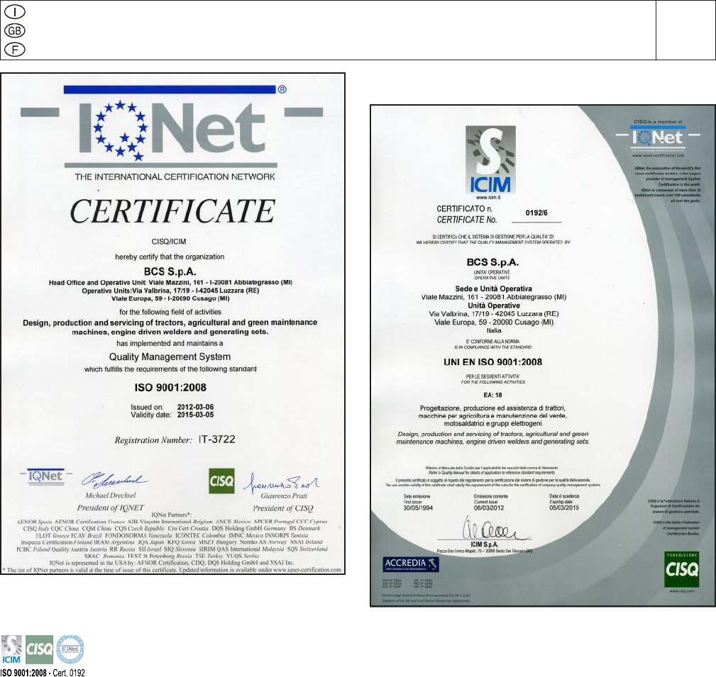Click the "EA: 18" code
The width and height of the screenshot is (716, 677).
pos(492,395)
